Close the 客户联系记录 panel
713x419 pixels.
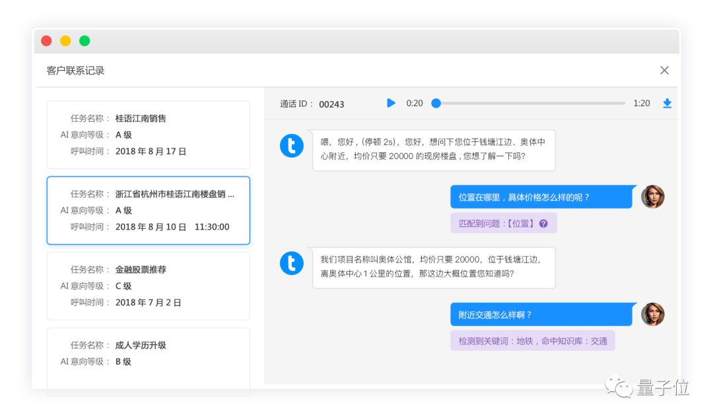click(x=664, y=71)
